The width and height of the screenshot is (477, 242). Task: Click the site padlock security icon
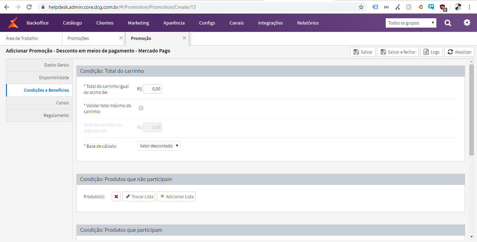tap(43, 7)
